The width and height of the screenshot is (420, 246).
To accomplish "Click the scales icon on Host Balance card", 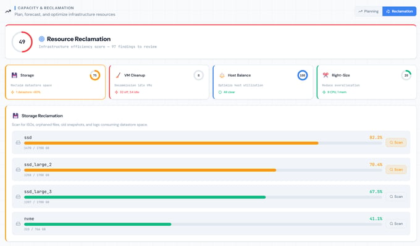I will [x=222, y=75].
